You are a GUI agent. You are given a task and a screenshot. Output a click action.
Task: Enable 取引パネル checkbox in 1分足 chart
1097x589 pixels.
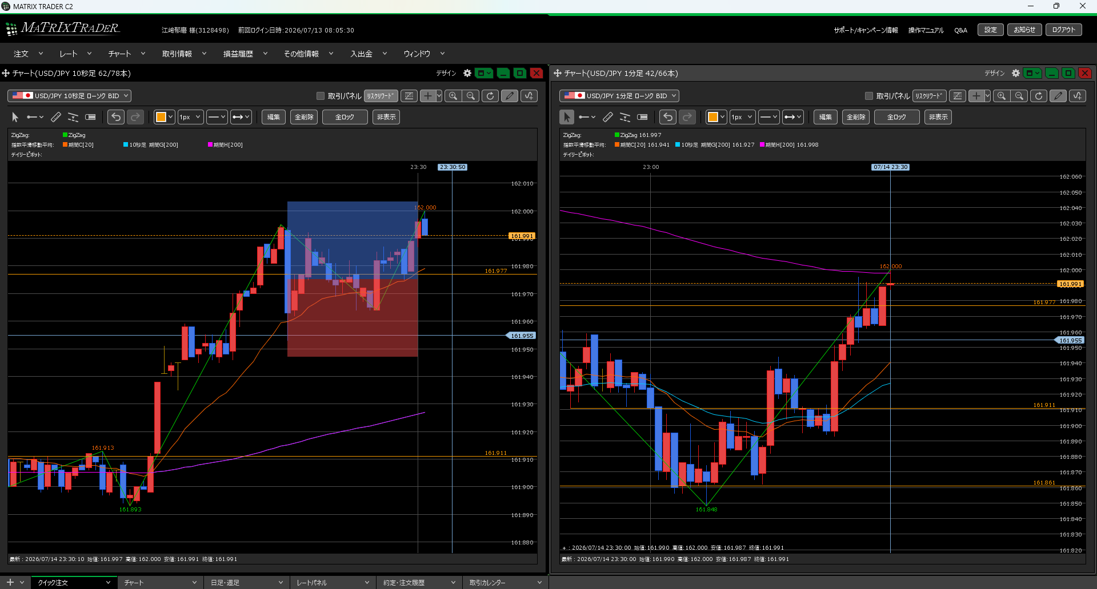point(869,96)
